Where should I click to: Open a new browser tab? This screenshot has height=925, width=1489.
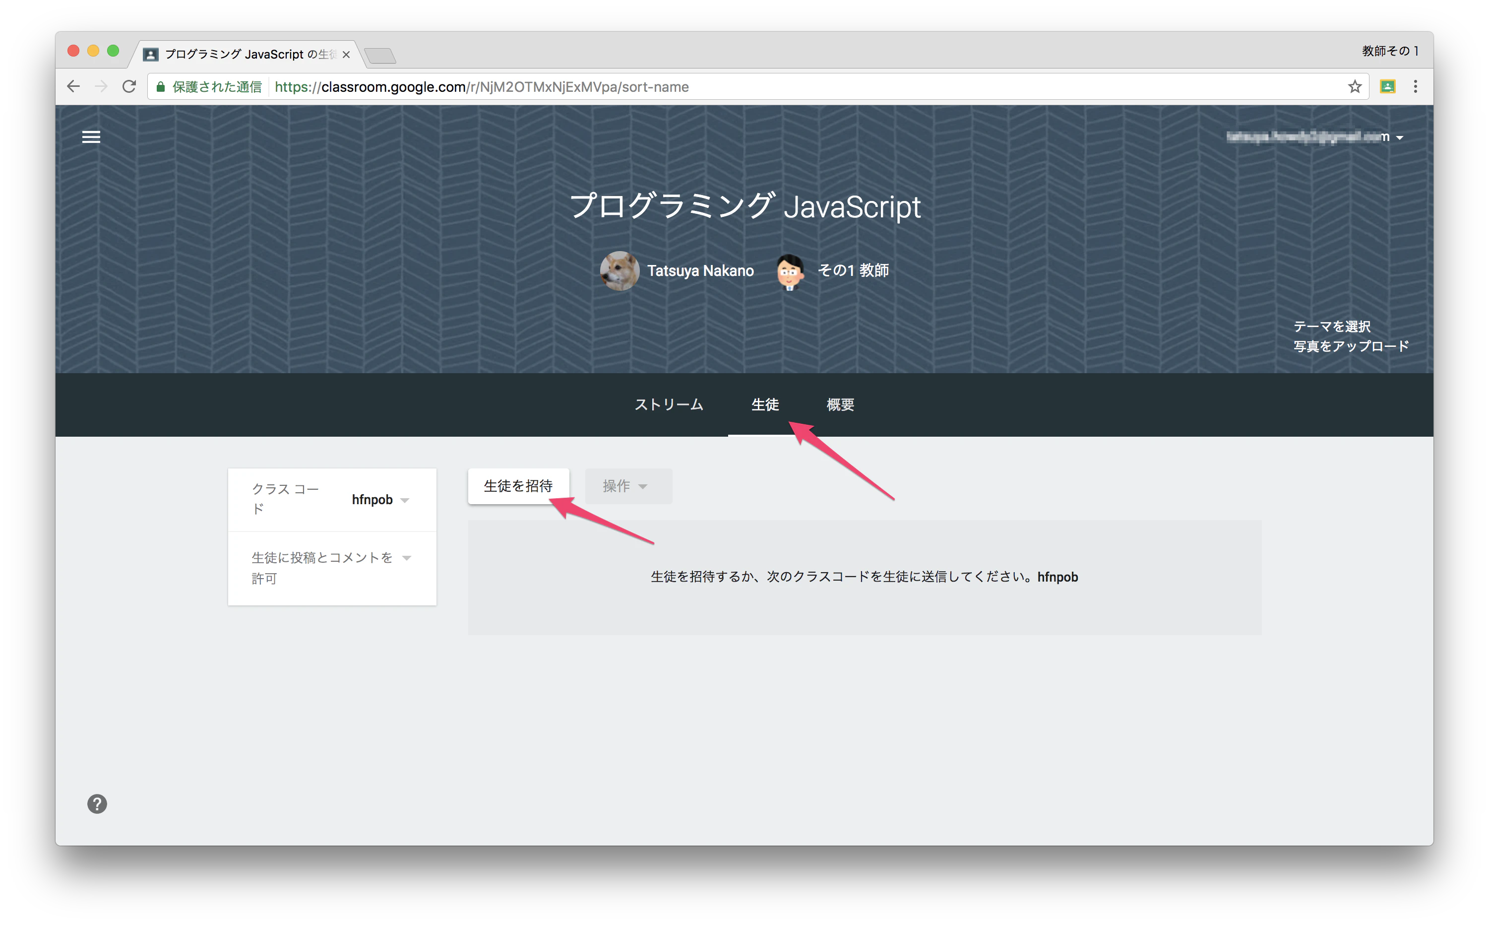tap(380, 56)
